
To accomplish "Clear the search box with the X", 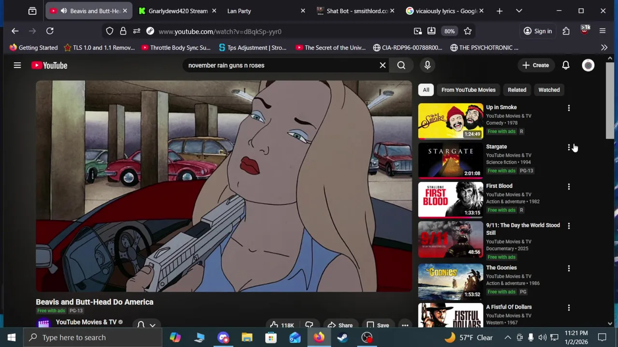I will tap(382, 65).
